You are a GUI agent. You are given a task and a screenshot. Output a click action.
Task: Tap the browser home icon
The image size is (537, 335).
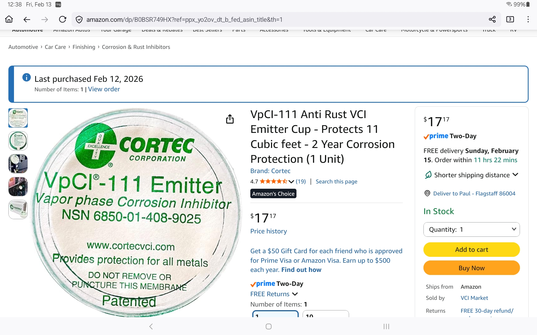click(x=9, y=19)
